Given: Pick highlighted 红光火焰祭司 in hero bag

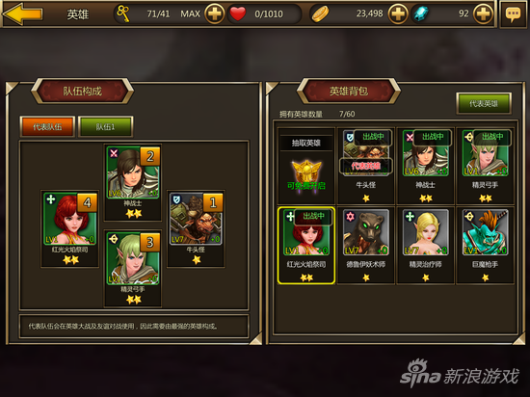Looking at the screenshot, I should [306, 246].
